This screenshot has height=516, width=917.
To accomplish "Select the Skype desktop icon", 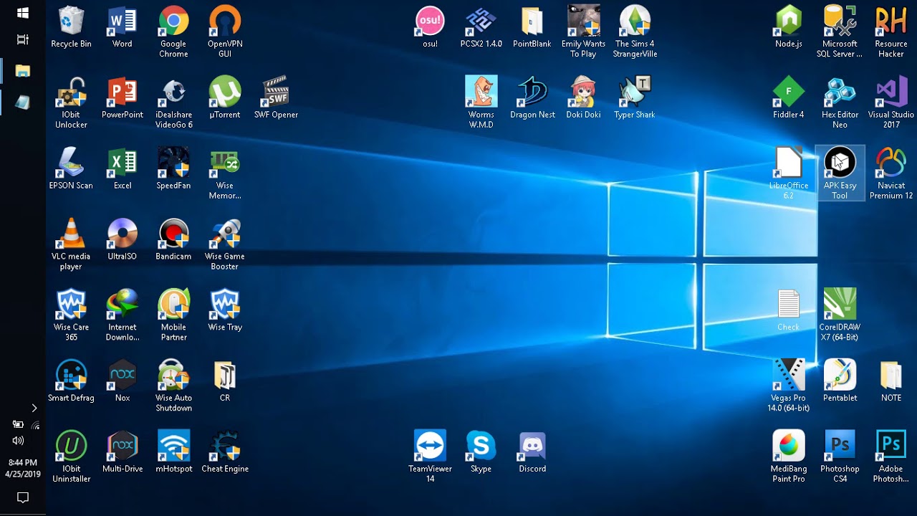I will tap(481, 453).
